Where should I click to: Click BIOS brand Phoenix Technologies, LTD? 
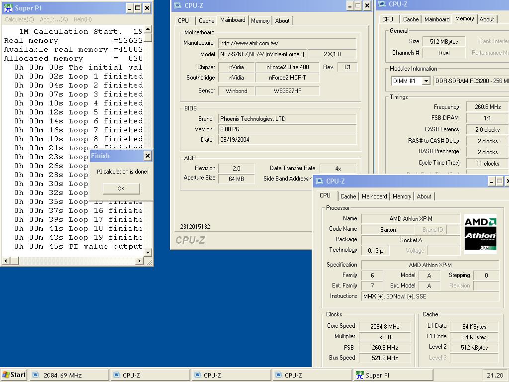pyautogui.click(x=287, y=119)
